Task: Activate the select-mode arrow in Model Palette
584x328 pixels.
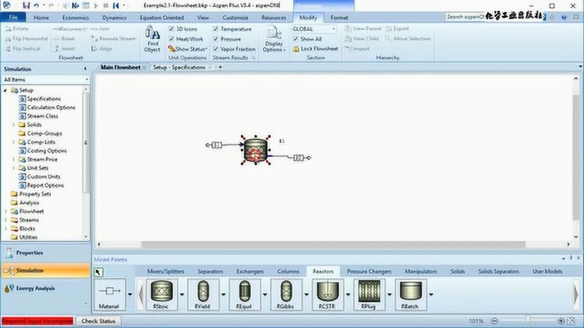Action: point(99,272)
